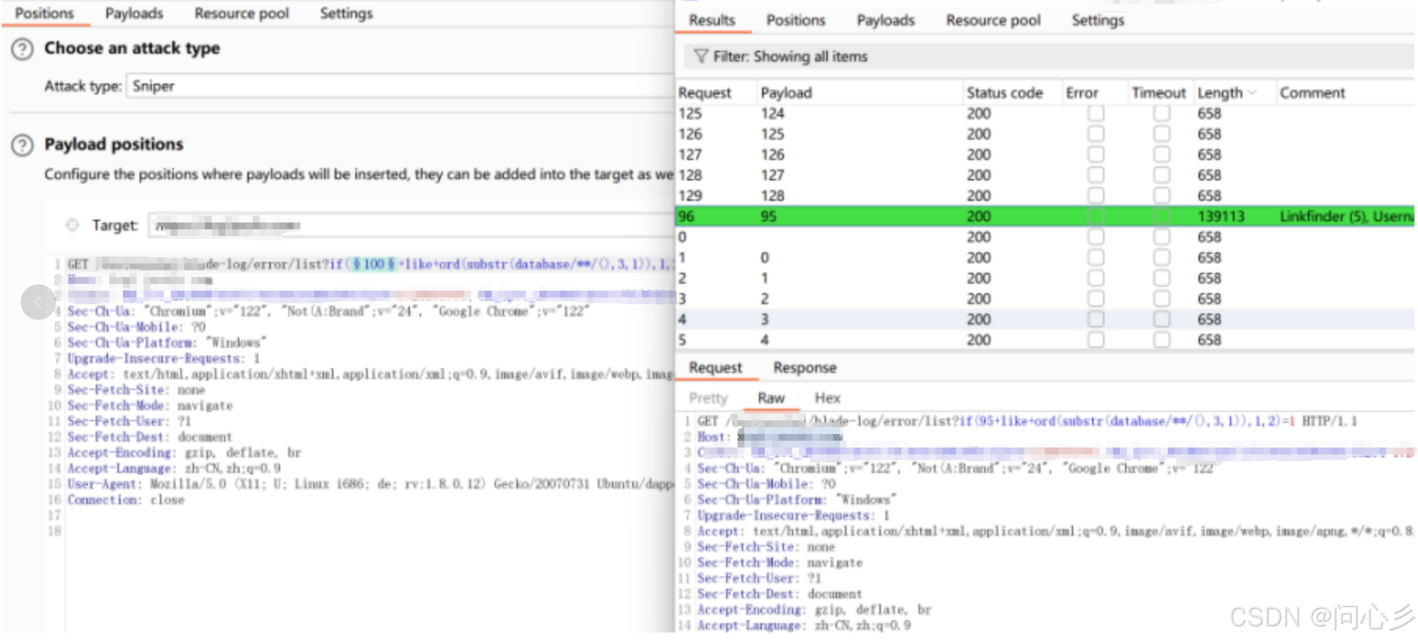The width and height of the screenshot is (1418, 641).
Task: Check the Error checkbox for request 96
Action: click(x=1096, y=215)
